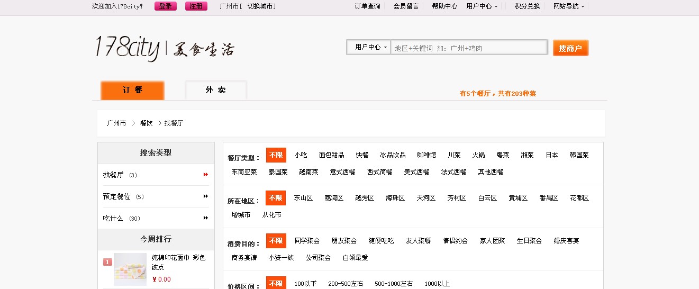Filter restaurant type by 小吃
The height and width of the screenshot is (289, 699).
coord(301,155)
